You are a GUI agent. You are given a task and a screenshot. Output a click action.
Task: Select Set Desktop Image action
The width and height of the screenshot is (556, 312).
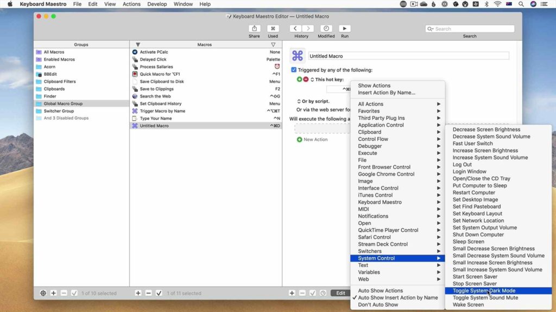(498, 199)
